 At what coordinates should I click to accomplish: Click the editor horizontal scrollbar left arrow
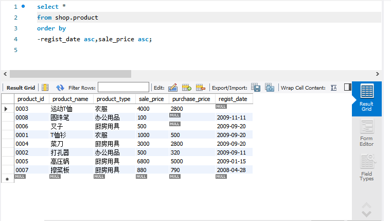pyautogui.click(x=5, y=74)
